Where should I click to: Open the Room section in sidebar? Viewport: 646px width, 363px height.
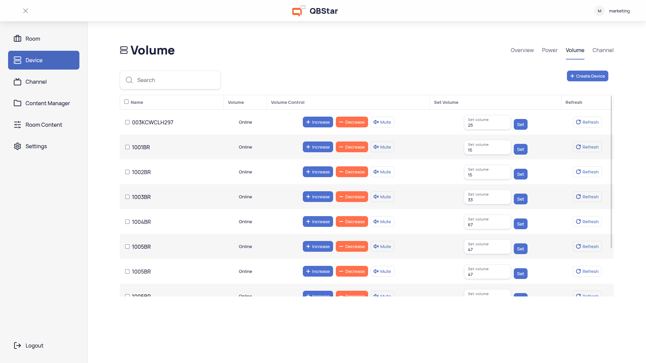point(33,39)
